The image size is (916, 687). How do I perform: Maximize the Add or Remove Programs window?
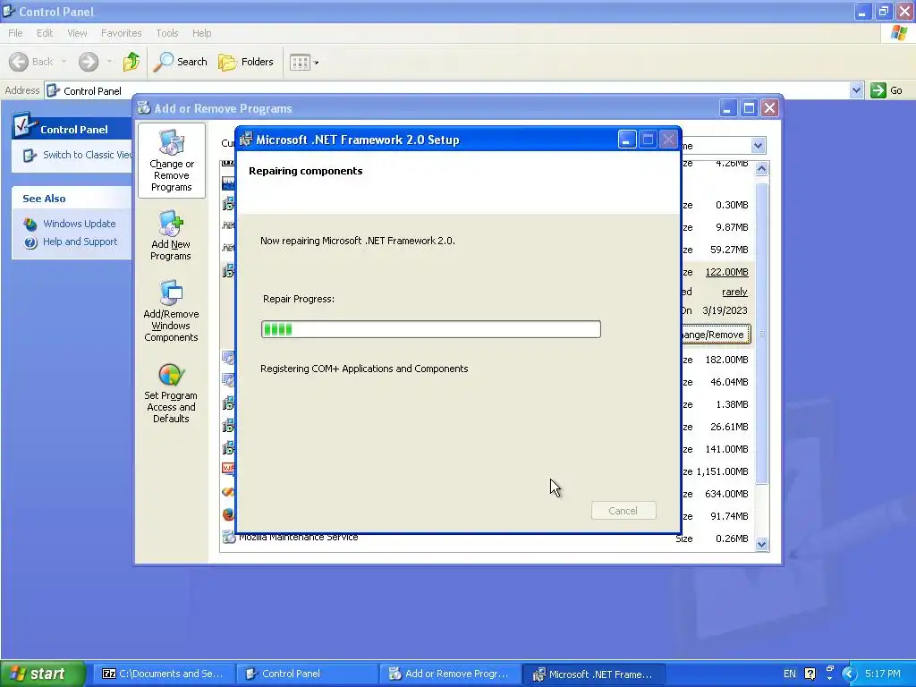749,108
